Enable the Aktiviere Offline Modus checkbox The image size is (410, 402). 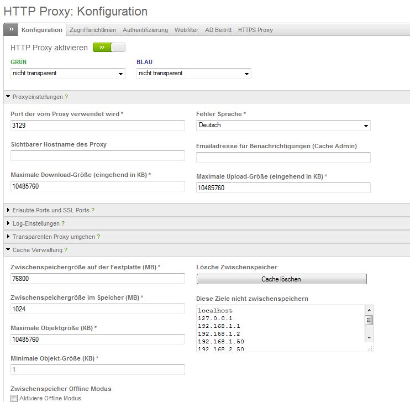14,398
